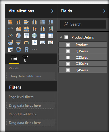The width and height of the screenshot is (109, 132).
Task: Check the Q1Sales field checkbox
Action: pos(68,51)
